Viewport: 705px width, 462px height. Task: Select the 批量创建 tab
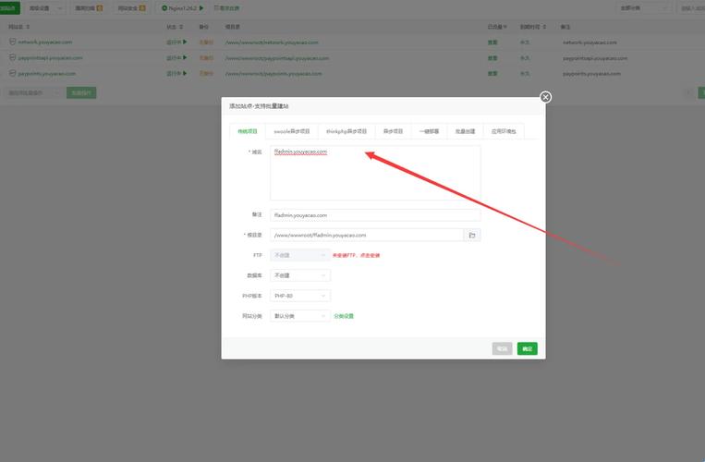[x=467, y=131]
